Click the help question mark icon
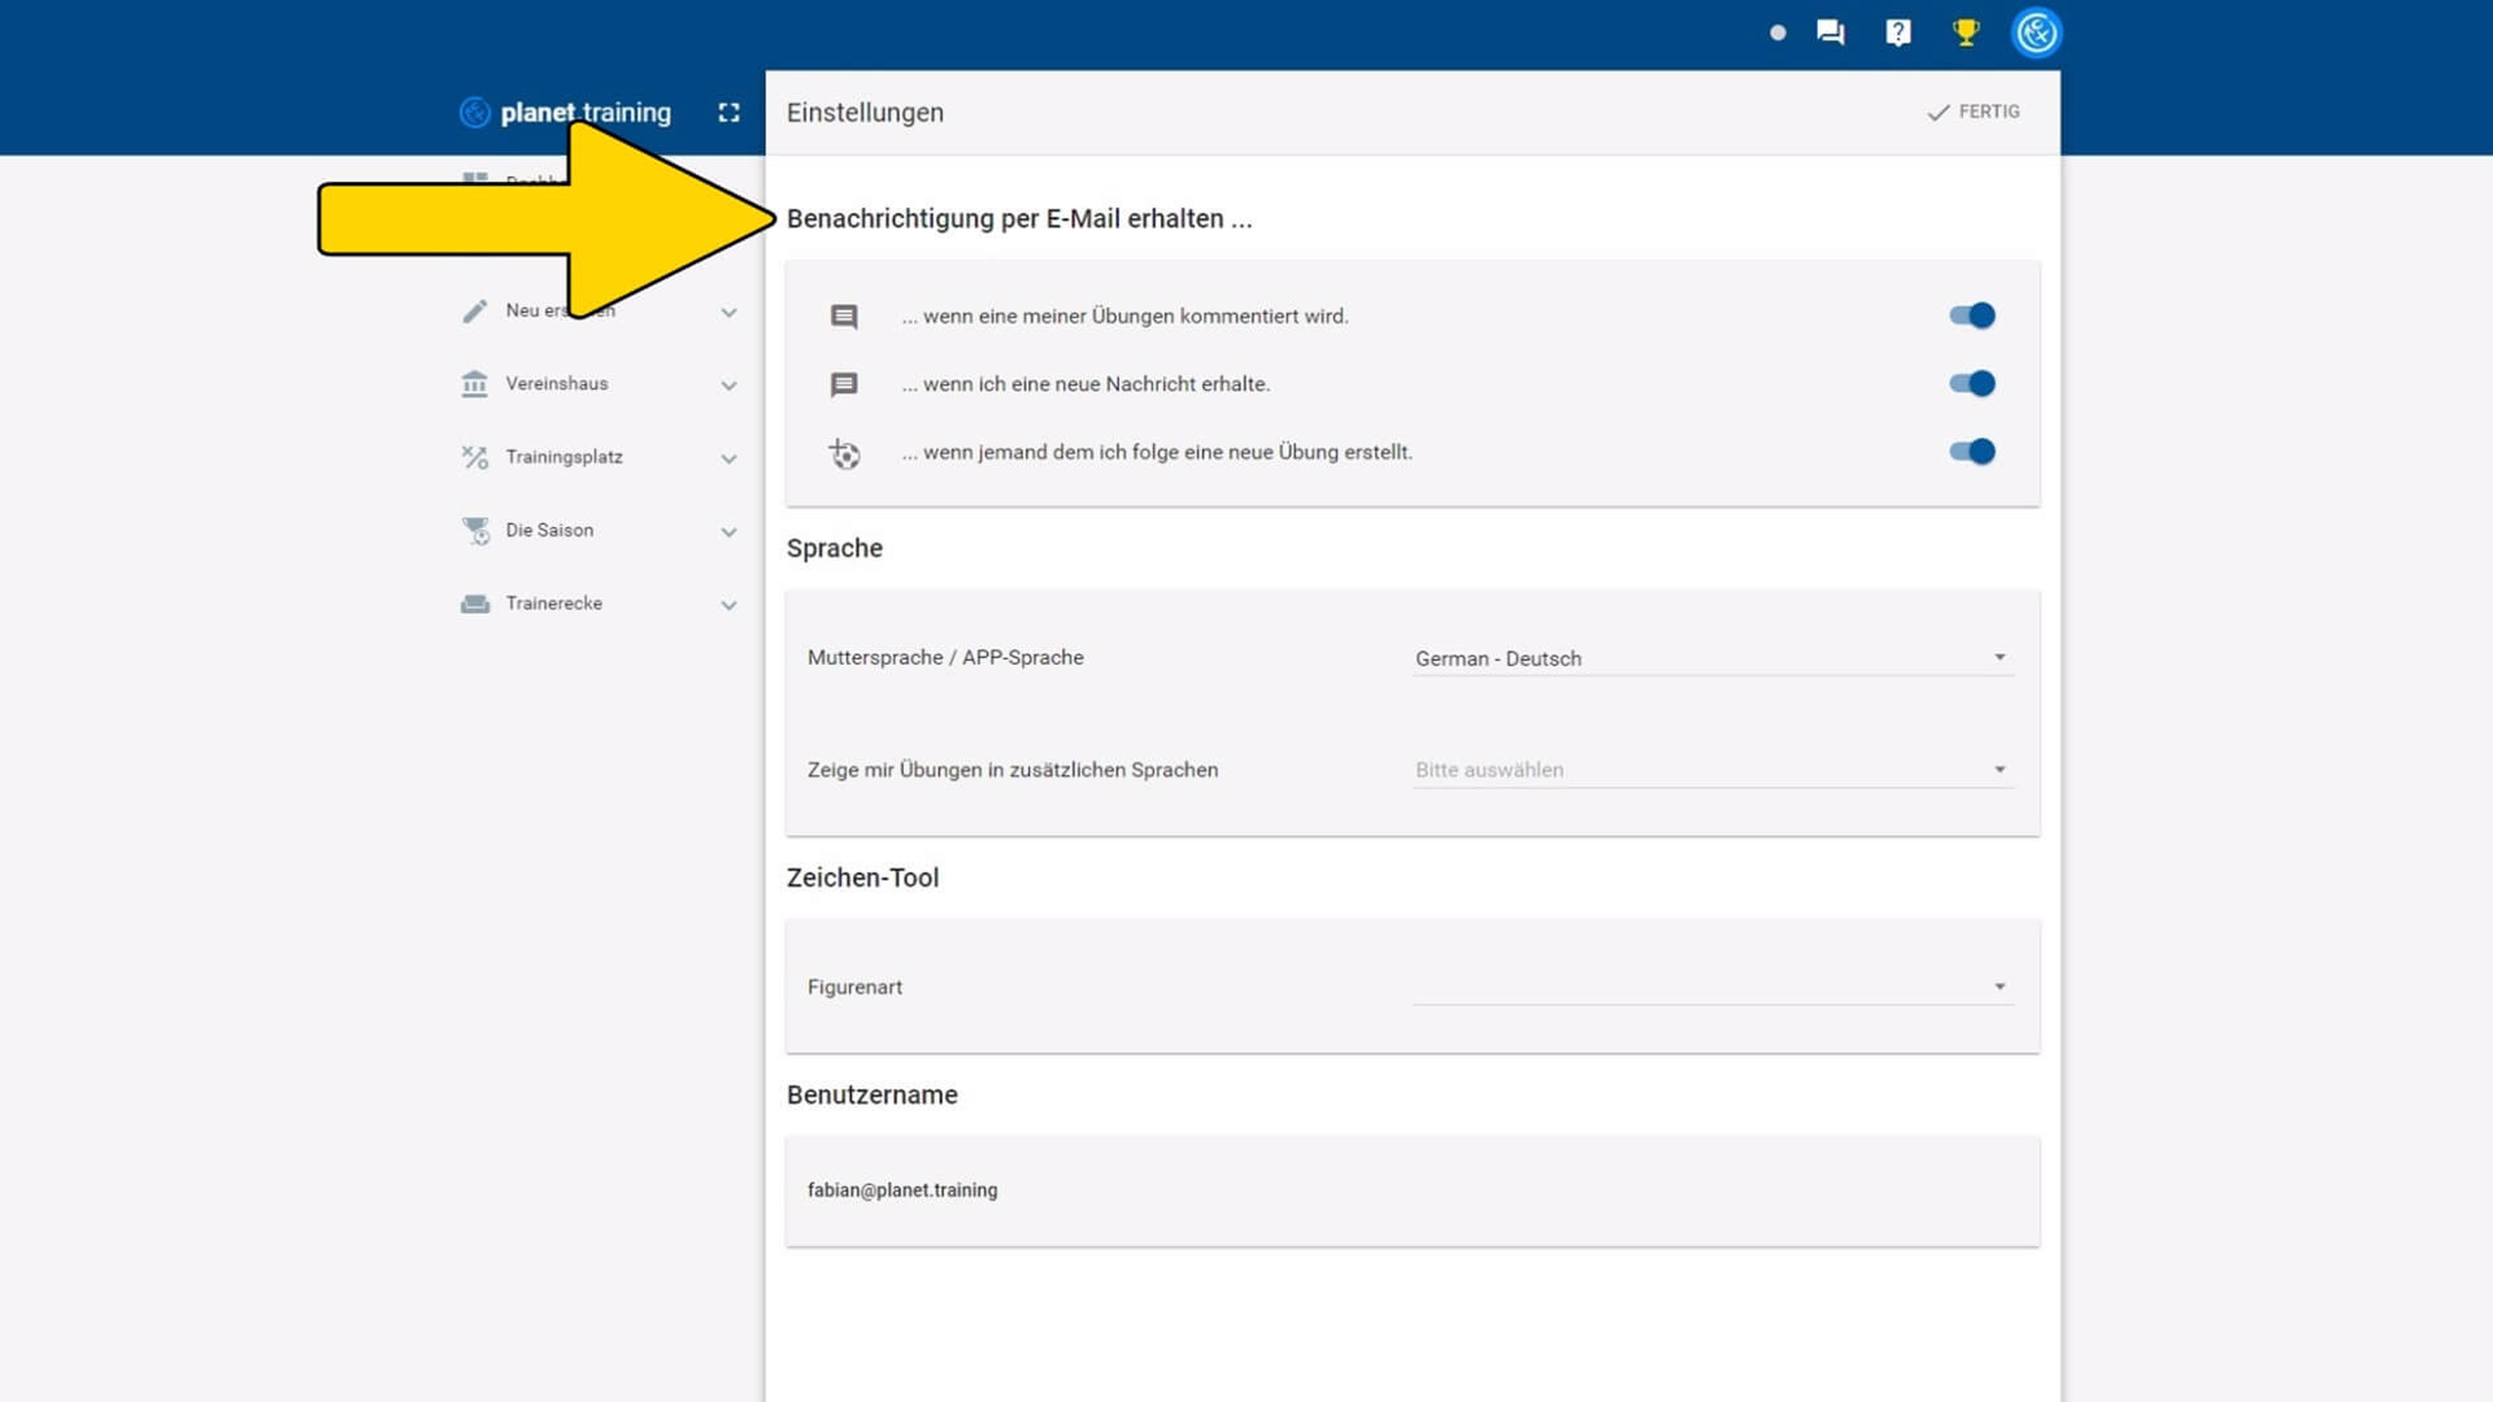 1898,33
